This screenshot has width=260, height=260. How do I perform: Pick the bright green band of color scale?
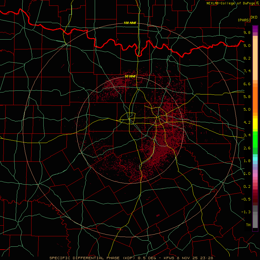[255, 139]
